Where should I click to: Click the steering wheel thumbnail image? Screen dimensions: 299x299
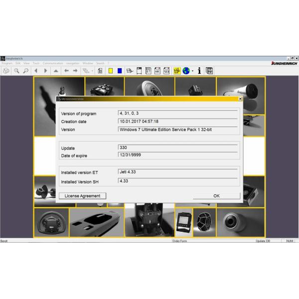(51, 222)
